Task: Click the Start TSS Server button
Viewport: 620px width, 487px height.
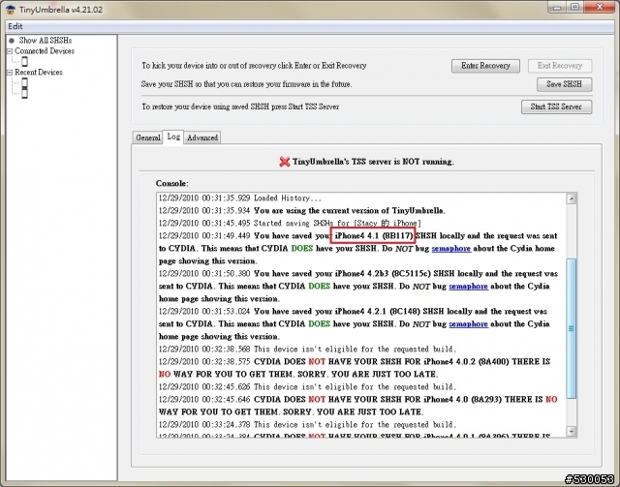Action: click(x=556, y=107)
